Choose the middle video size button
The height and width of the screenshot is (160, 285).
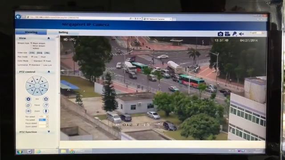tap(40, 53)
